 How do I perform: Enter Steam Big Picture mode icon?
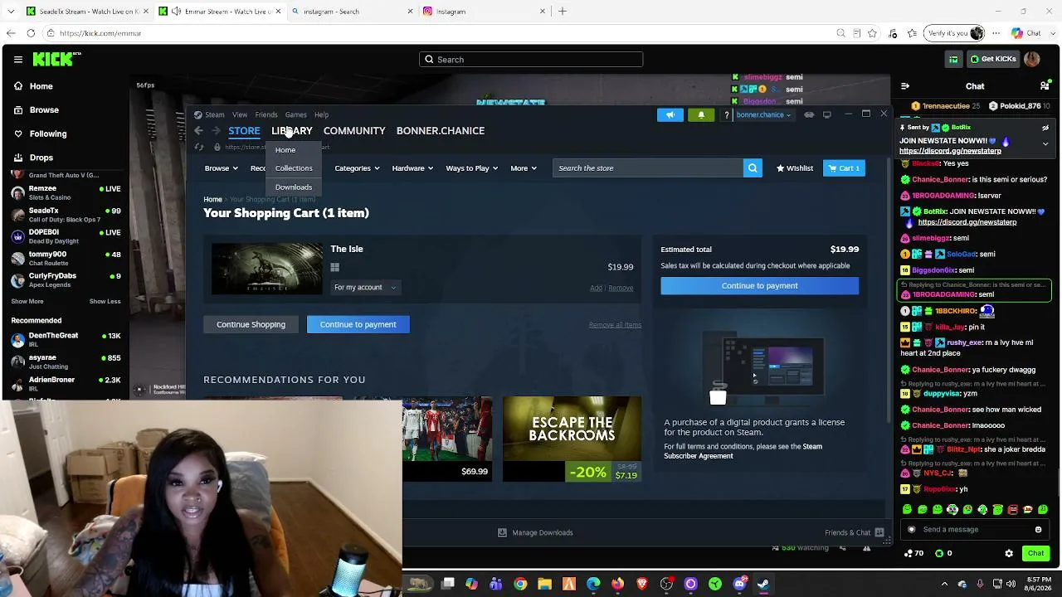point(827,114)
